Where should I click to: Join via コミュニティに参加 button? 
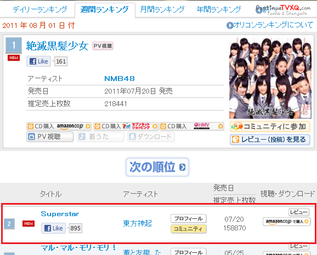(x=270, y=126)
